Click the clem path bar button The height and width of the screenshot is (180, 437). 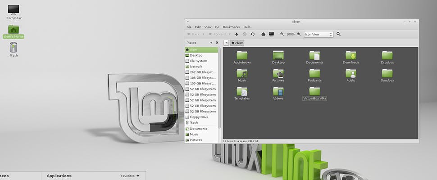(237, 43)
